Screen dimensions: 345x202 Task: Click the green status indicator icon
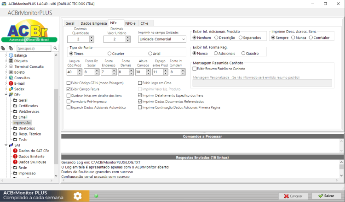pyautogui.click(x=96, y=196)
